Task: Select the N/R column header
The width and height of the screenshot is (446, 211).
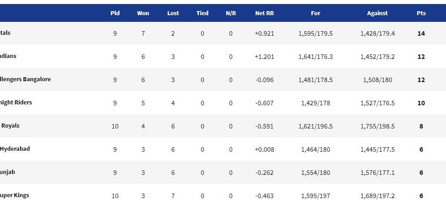Action: (x=231, y=13)
